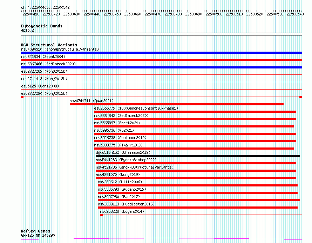The image size is (312, 243).
Task: Select the nsv5565897 (Ebert2021) label
Action: pyautogui.click(x=117, y=123)
